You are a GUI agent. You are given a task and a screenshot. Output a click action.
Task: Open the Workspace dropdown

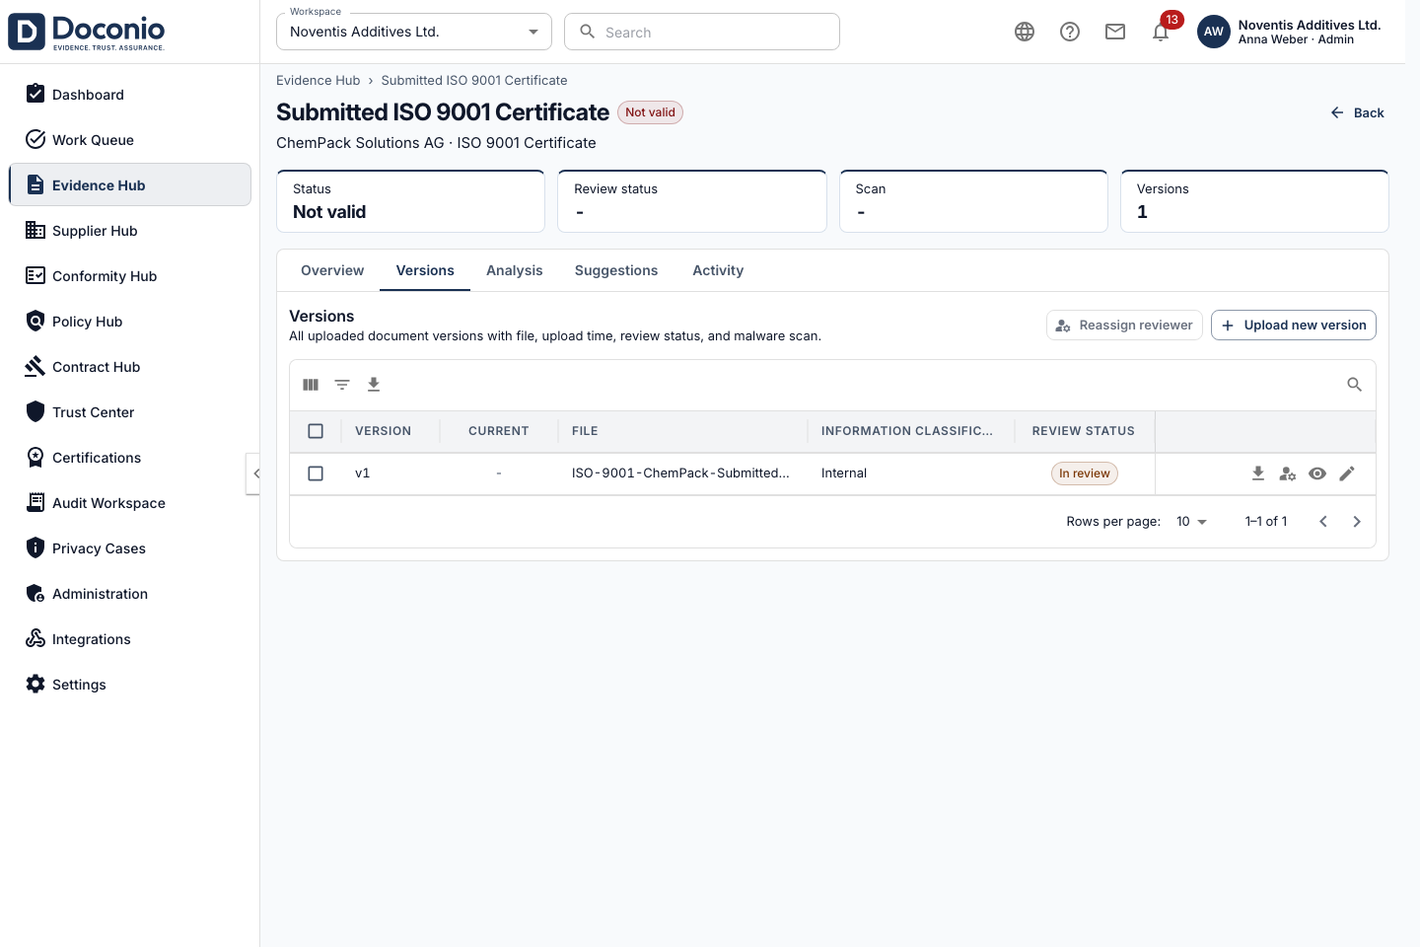point(414,32)
